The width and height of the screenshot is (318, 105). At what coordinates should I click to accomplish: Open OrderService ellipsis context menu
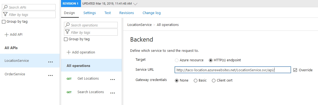(50, 76)
